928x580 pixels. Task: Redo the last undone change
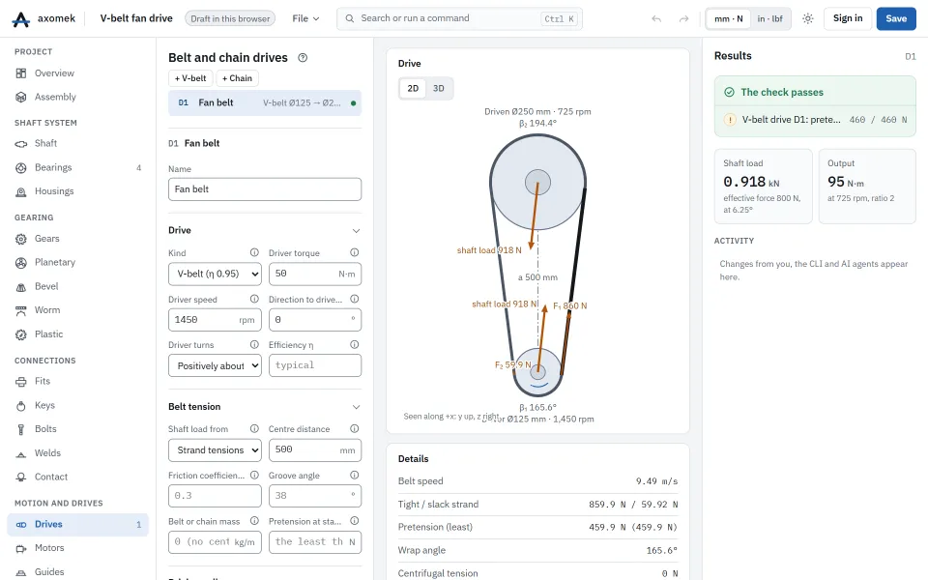(x=683, y=19)
